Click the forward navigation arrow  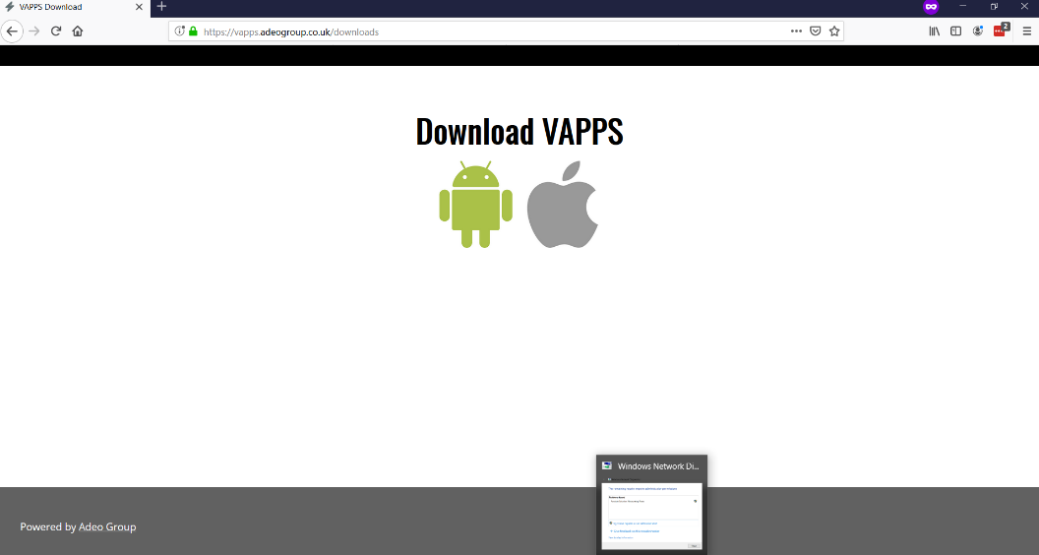[x=34, y=31]
